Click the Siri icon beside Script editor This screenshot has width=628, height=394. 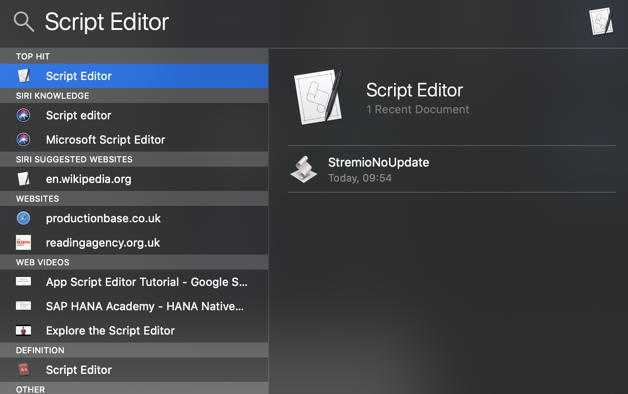coord(23,115)
